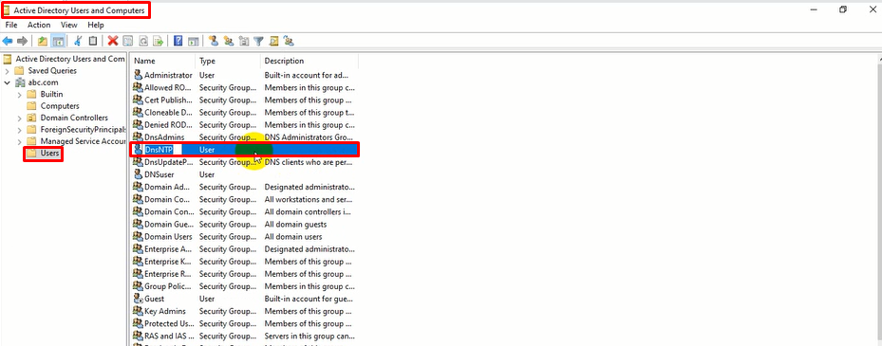882x346 pixels.
Task: Expand the Domain Controllers node
Action: click(20, 118)
